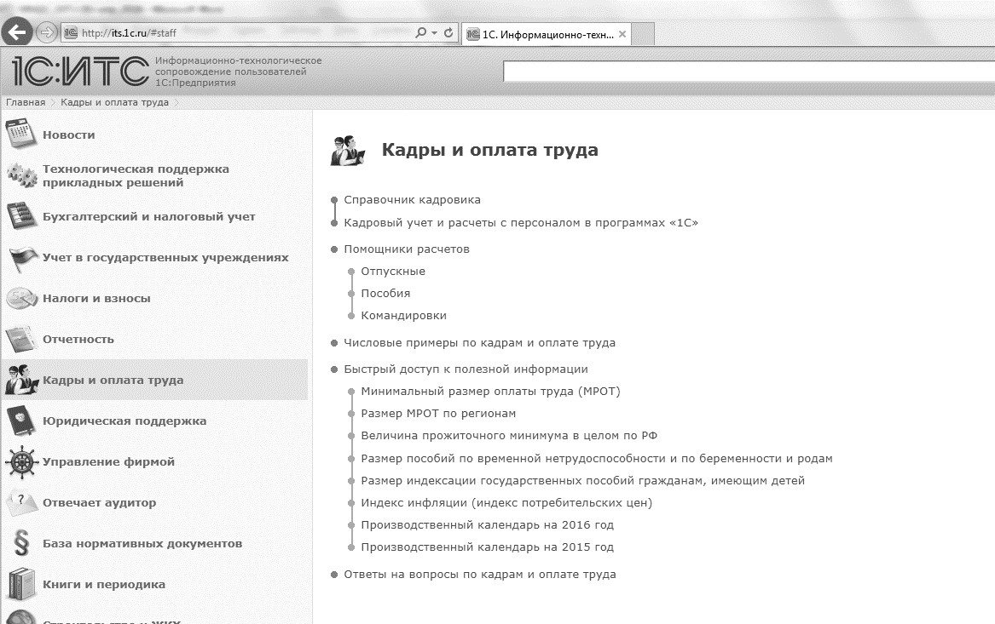Image resolution: width=995 pixels, height=624 pixels.
Task: Open Отвечает аудитор section
Action: click(x=99, y=503)
